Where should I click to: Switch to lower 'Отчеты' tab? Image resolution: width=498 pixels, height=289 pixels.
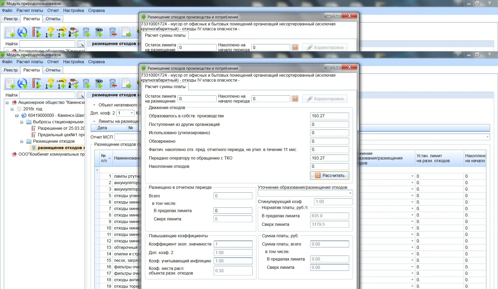[x=53, y=70]
